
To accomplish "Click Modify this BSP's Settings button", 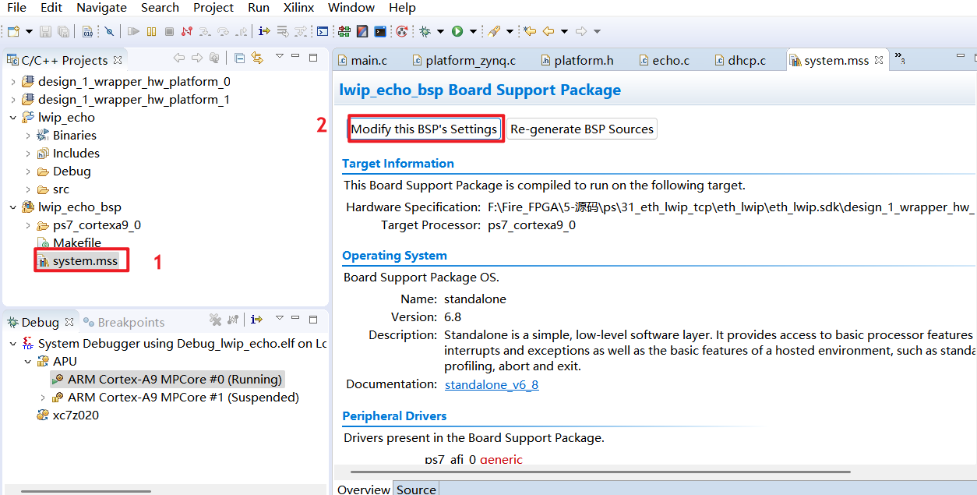I will (x=423, y=129).
